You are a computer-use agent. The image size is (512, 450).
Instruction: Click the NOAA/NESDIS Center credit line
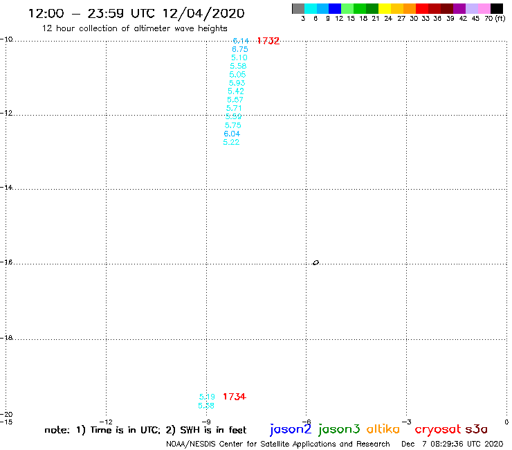278,444
